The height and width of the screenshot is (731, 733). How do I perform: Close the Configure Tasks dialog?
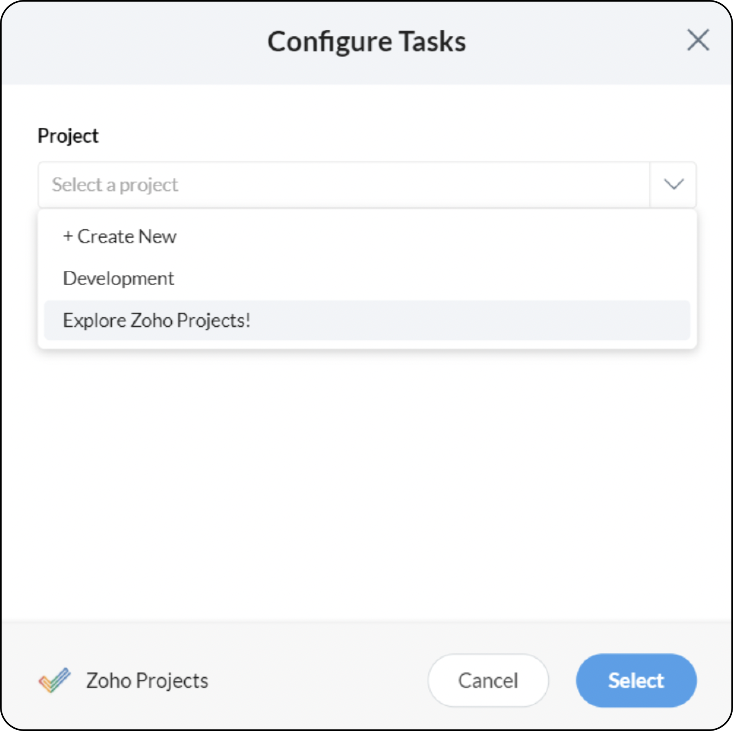pos(698,40)
